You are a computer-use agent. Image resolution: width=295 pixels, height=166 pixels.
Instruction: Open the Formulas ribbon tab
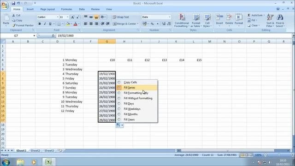66,9
